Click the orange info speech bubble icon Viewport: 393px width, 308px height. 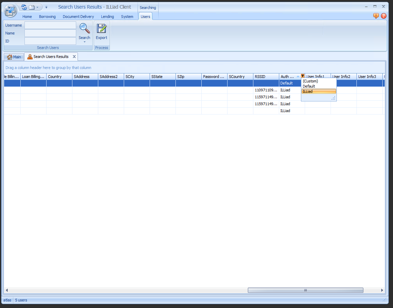376,16
